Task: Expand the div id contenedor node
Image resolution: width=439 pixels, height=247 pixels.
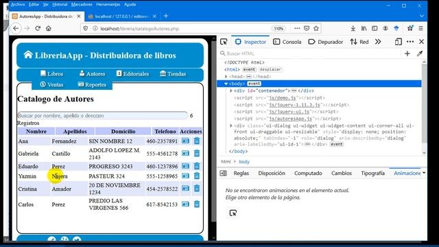Action: tap(231, 91)
